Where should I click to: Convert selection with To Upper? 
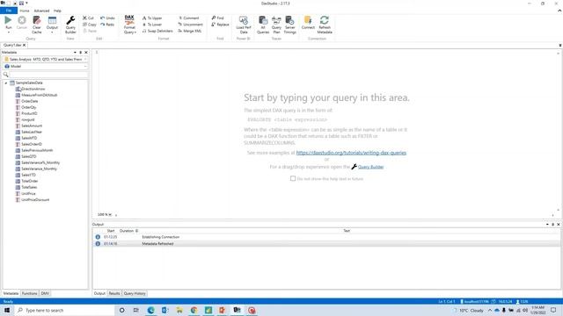[152, 18]
